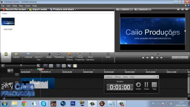Click the Redo button on timeline toolbar
190x107 pixels.
coord(51,66)
